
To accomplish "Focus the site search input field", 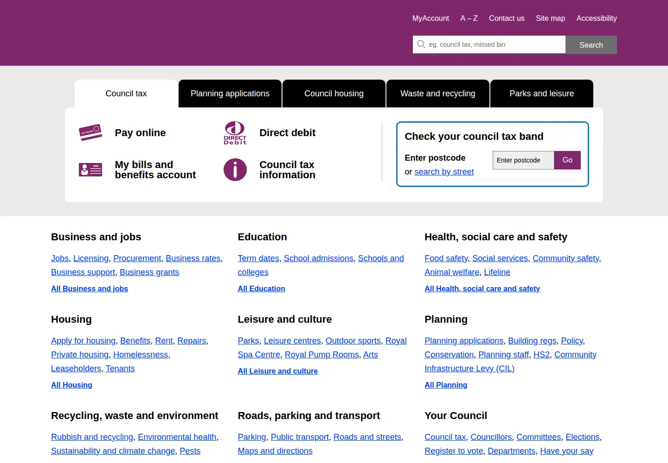I will (x=489, y=44).
